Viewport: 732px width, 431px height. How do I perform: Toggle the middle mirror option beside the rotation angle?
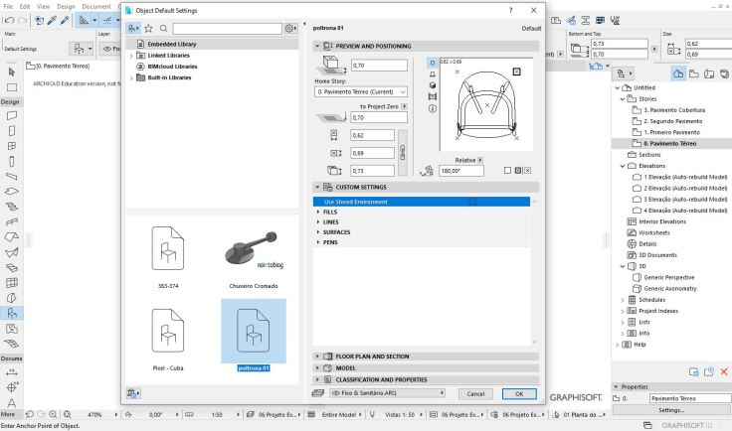pos(518,171)
